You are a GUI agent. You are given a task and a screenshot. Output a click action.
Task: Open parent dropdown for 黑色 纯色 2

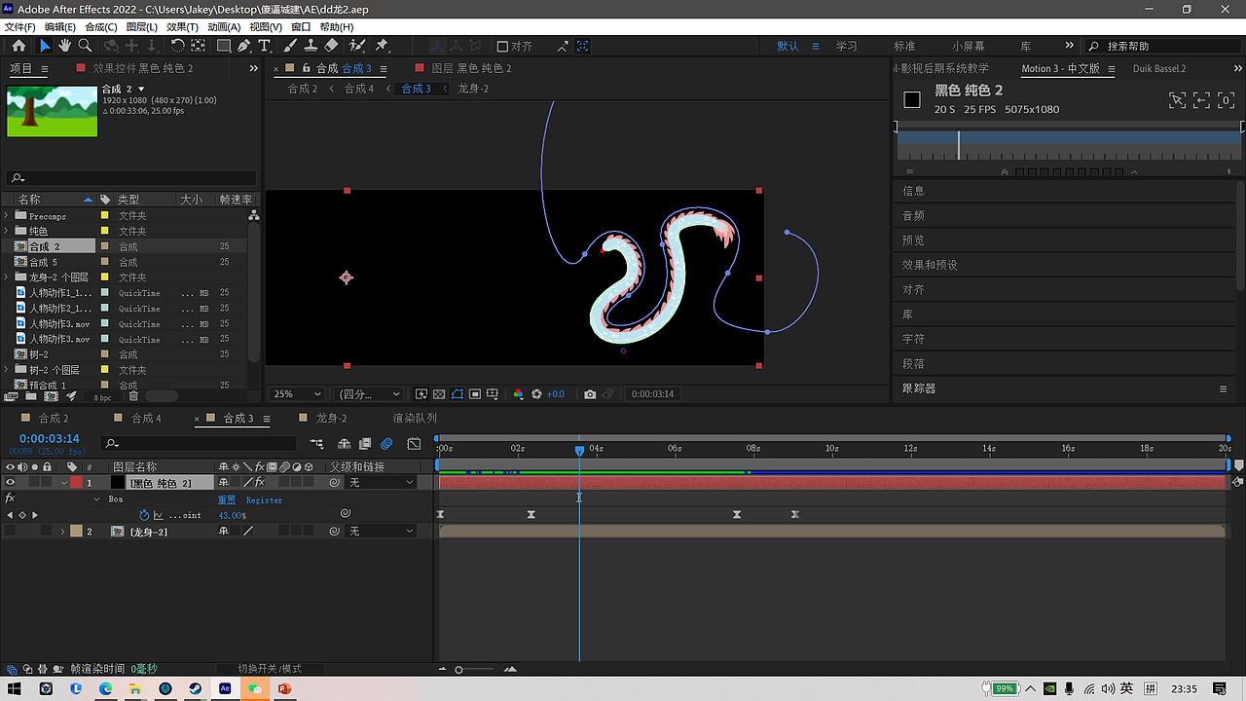381,483
